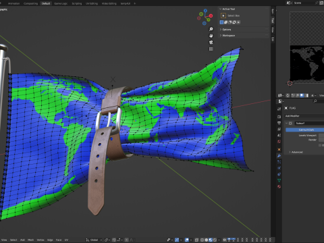The height and width of the screenshot is (243, 324).
Task: Switch viewport to rendered shading
Action: pos(215,240)
